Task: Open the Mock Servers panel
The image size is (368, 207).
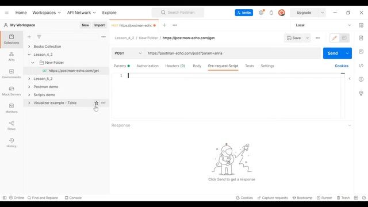Action: click(x=11, y=91)
